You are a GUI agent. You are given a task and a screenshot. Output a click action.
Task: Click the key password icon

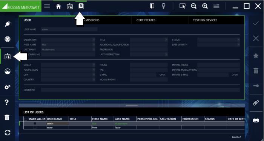coord(256,86)
